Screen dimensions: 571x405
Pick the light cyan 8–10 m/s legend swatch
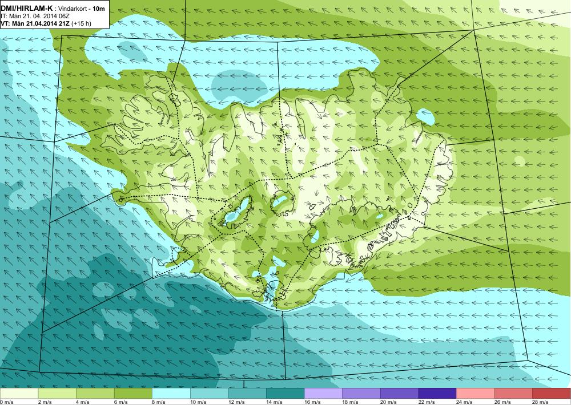point(171,394)
